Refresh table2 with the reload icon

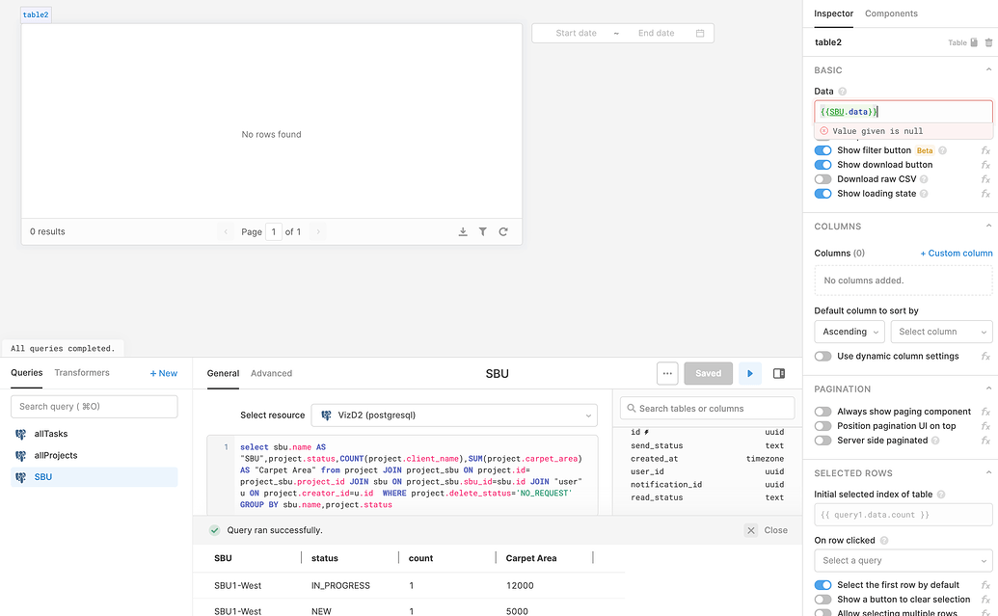503,231
